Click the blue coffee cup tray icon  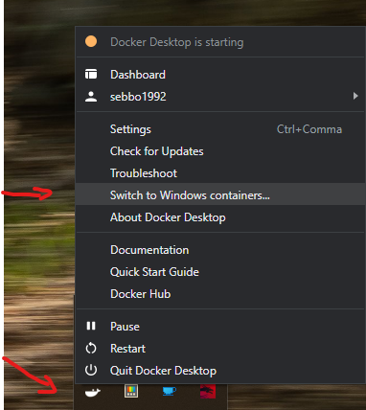[x=170, y=391]
